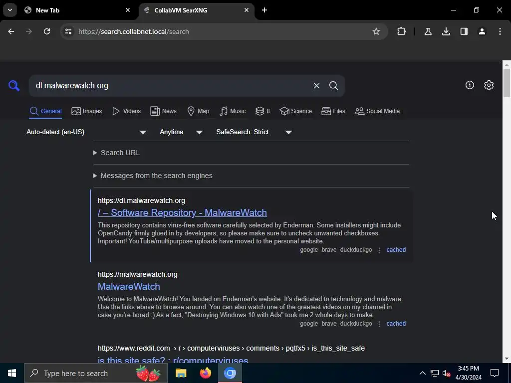
Task: Submit search with magnifier button
Action: pos(333,86)
